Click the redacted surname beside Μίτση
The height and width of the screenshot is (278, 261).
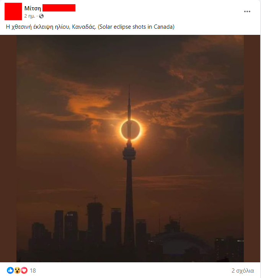59,8
